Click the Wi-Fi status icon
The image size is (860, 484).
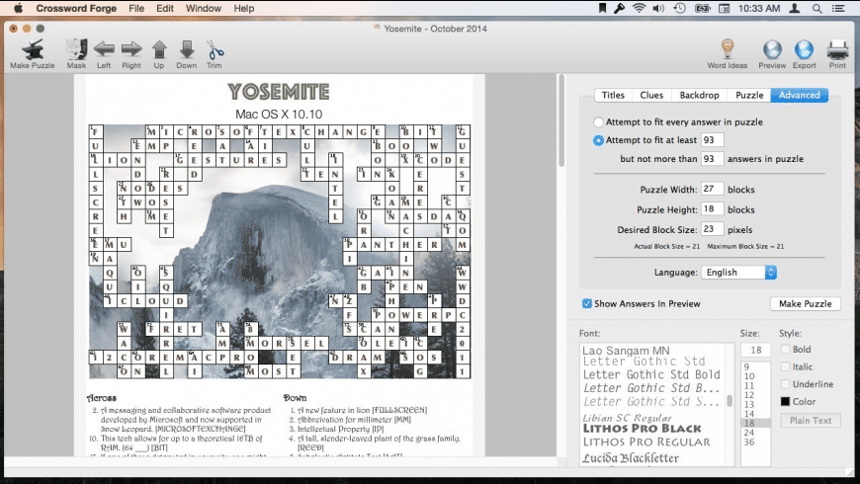tap(639, 8)
